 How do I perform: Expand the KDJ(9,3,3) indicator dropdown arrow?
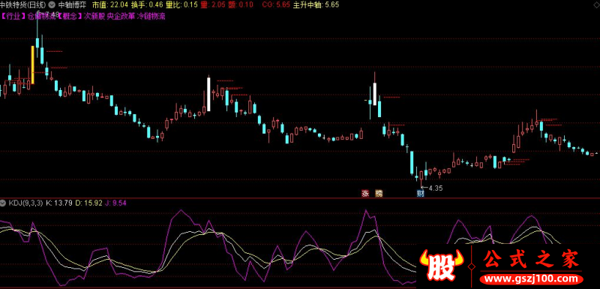(4, 203)
